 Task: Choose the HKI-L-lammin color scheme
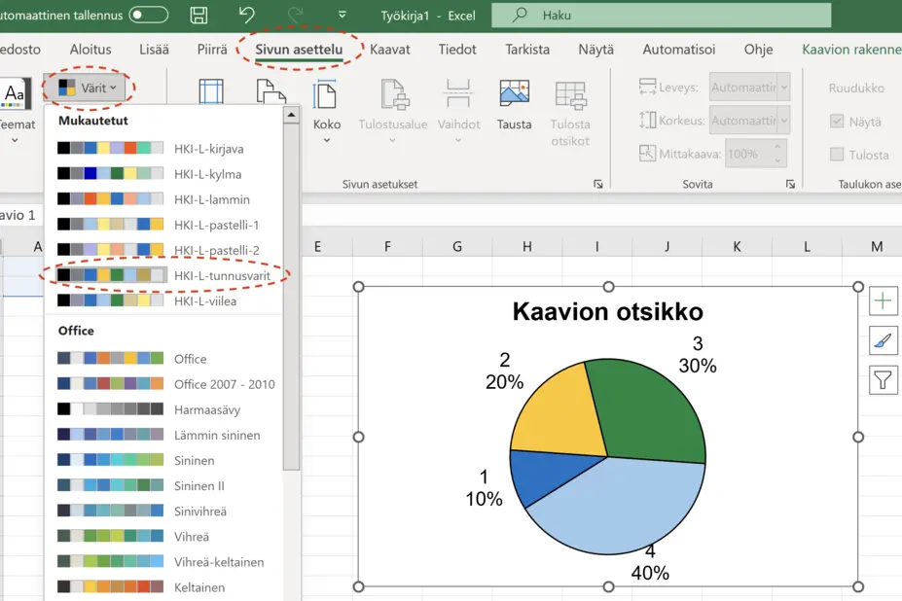pos(163,199)
